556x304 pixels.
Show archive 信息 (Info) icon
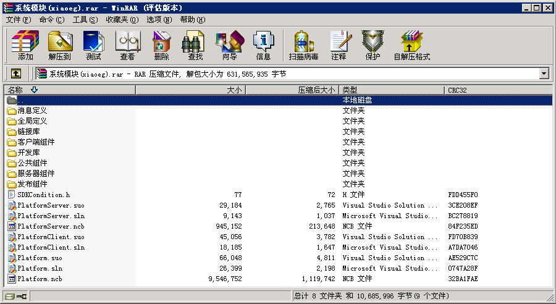[x=263, y=45]
